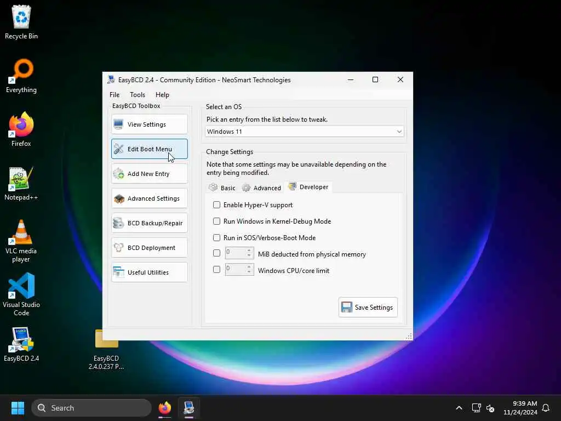This screenshot has width=561, height=421.
Task: Tick the Windows CPU/core limit checkbox
Action: coord(216,270)
